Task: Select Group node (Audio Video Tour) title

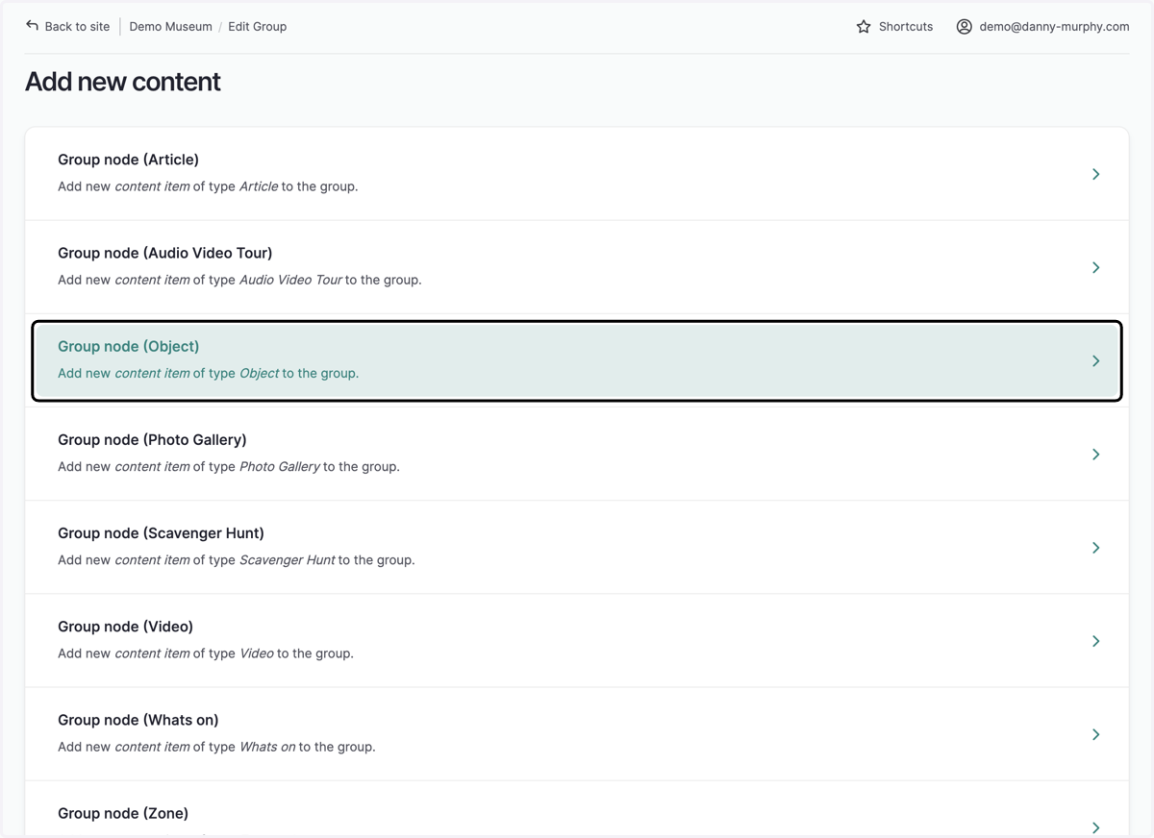Action: coord(164,253)
